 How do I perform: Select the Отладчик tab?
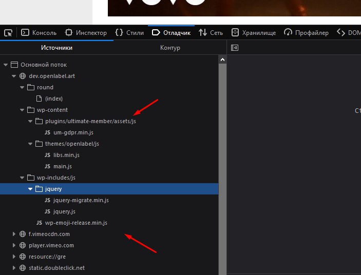click(x=172, y=33)
